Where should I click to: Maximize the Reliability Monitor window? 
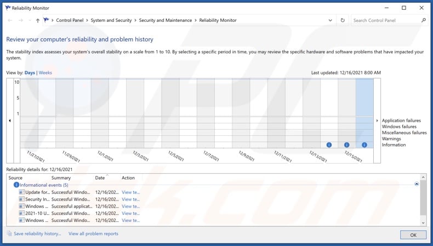[x=404, y=8]
